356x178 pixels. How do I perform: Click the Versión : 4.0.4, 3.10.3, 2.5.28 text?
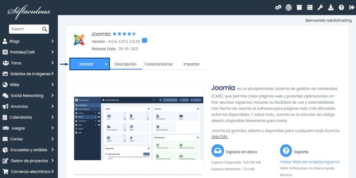click(116, 41)
